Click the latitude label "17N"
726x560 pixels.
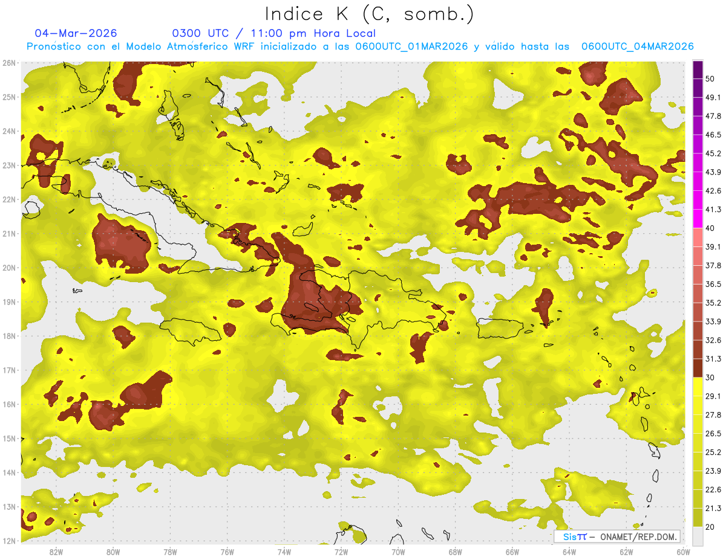pos(9,370)
